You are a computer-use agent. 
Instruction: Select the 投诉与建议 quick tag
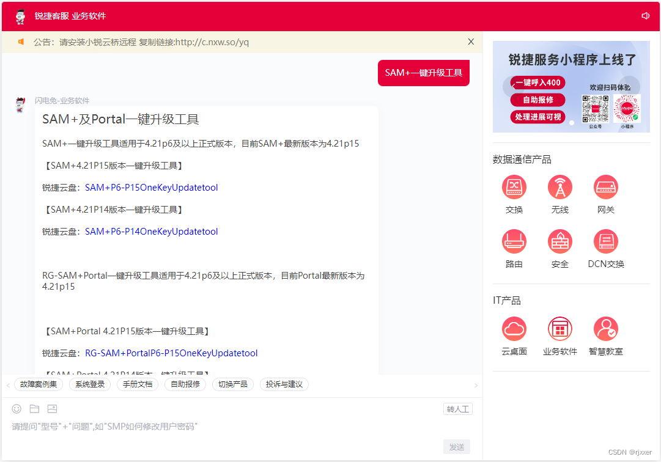coord(284,384)
